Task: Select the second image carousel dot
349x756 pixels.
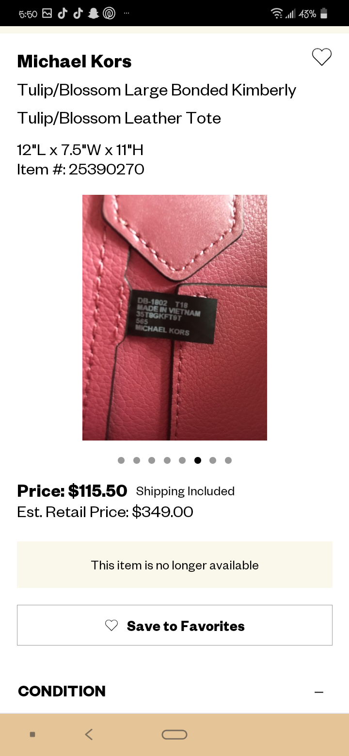Action: click(137, 460)
